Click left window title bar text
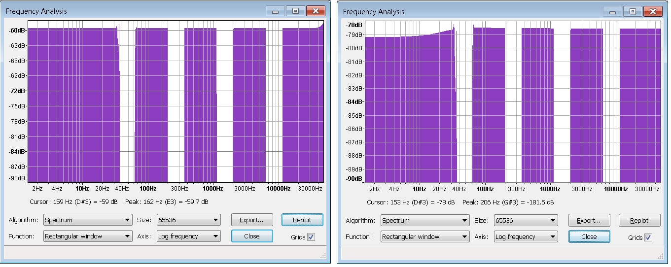671x267 pixels. click(36, 11)
